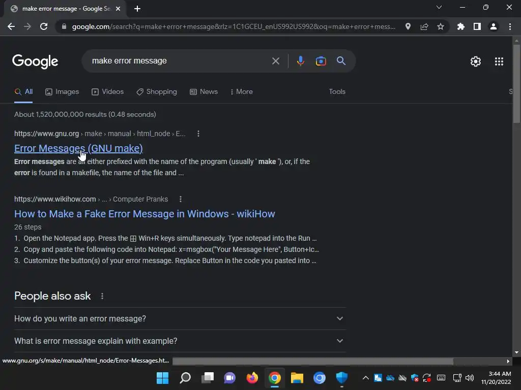521x390 pixels.
Task: Click the gnu.org breadcrumb URL
Action: coord(100,134)
